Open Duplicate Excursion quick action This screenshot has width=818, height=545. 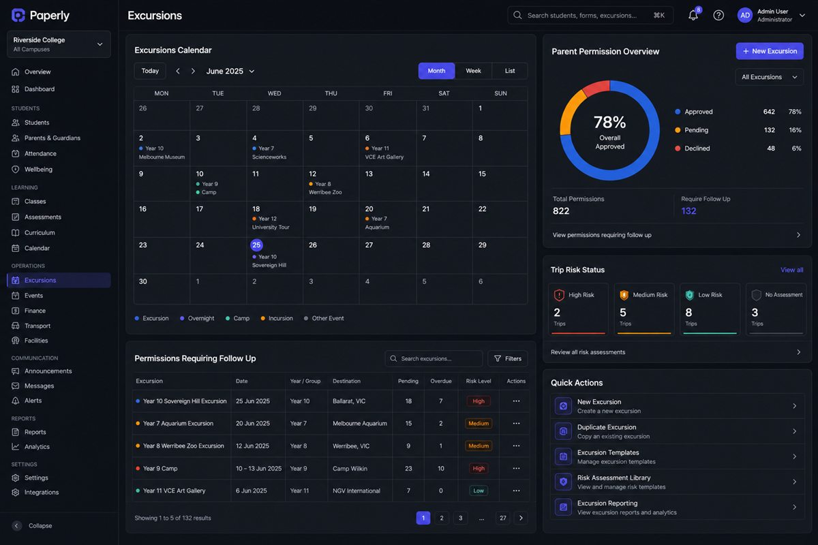click(676, 431)
